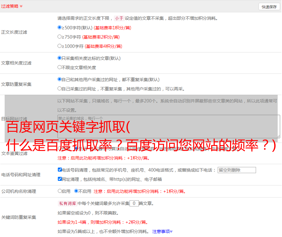Select 自己采集过的网址,不重复采集 radio option

click(x=59, y=88)
